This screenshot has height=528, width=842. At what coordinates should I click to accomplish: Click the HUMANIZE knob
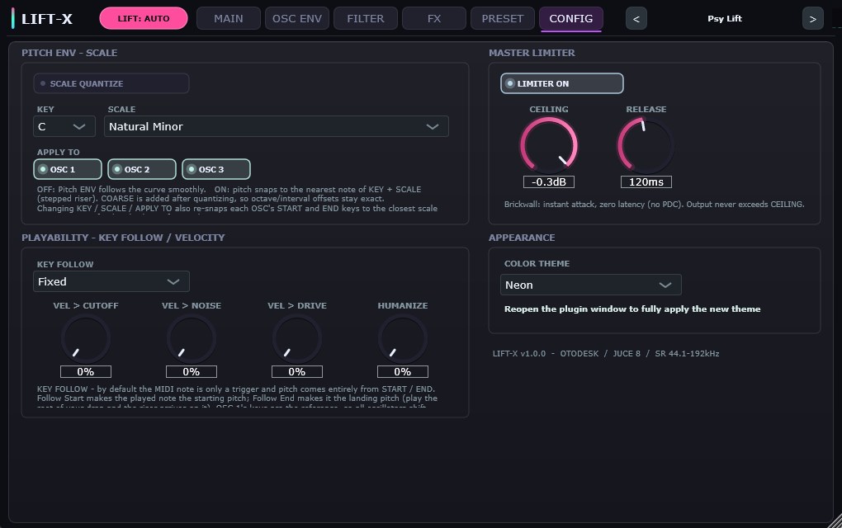pos(403,339)
